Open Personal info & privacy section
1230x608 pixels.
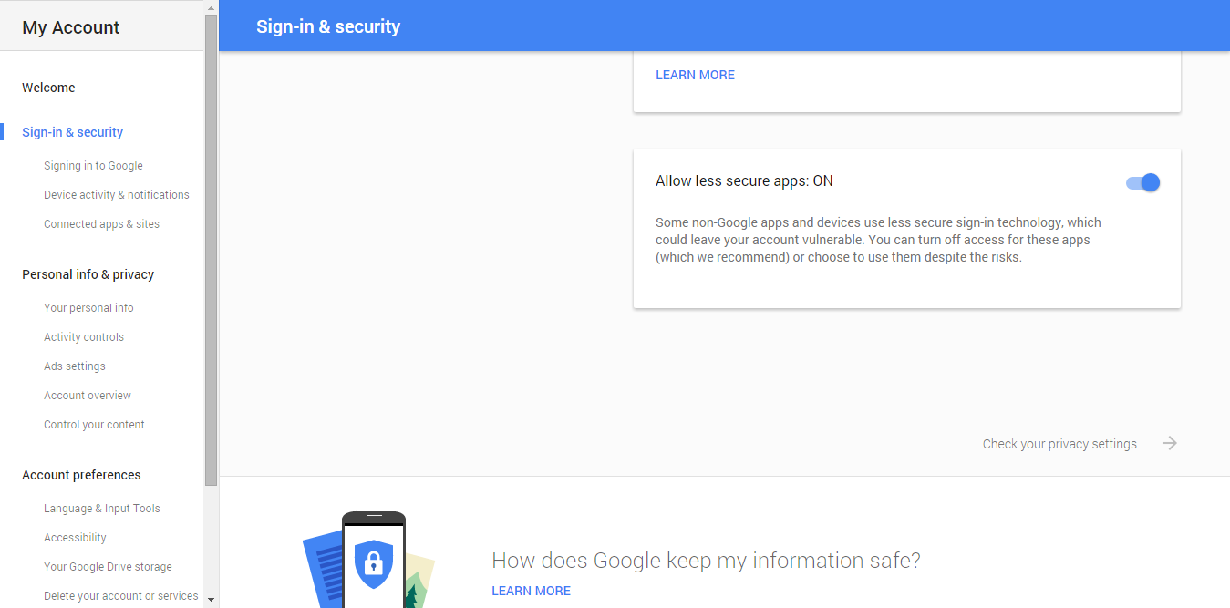point(88,274)
